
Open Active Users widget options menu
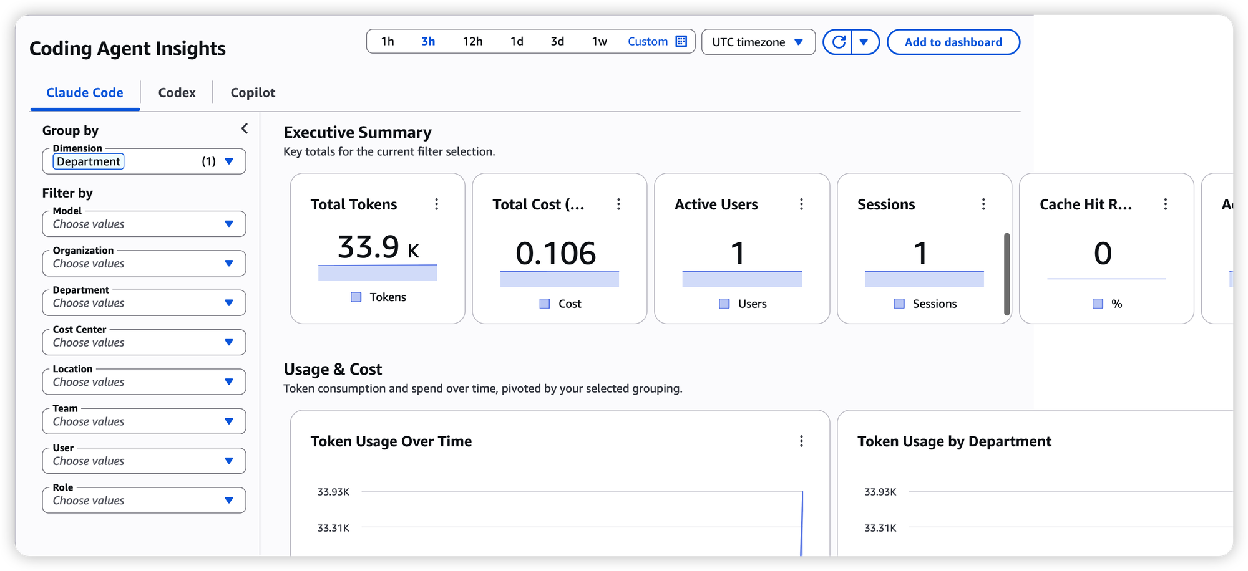pos(801,204)
